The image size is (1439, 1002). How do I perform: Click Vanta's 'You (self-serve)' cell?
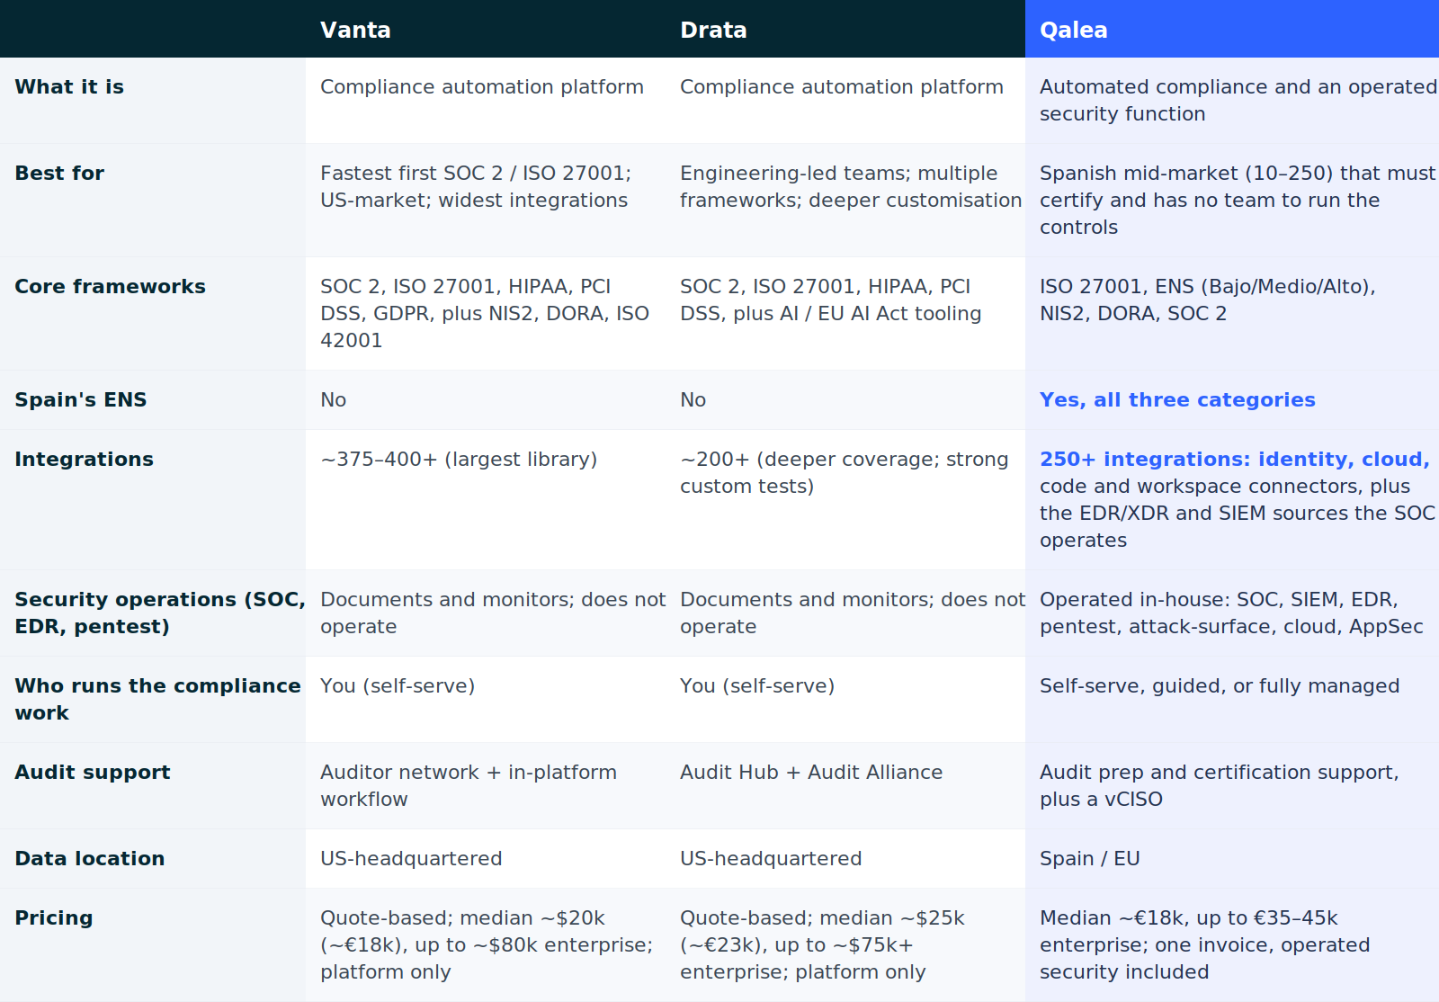[x=398, y=685]
